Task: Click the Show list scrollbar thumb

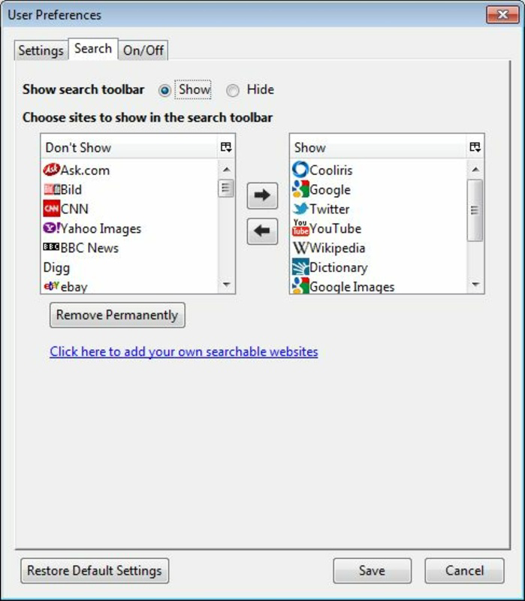Action: (x=475, y=210)
